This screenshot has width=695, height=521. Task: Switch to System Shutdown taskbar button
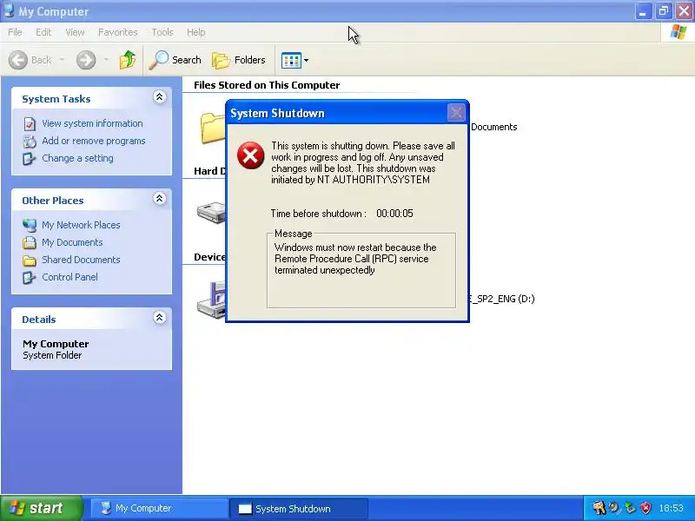pos(299,509)
